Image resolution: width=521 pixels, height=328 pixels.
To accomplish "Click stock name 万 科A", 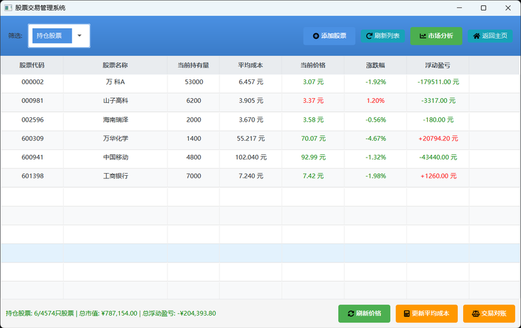I will pyautogui.click(x=115, y=82).
